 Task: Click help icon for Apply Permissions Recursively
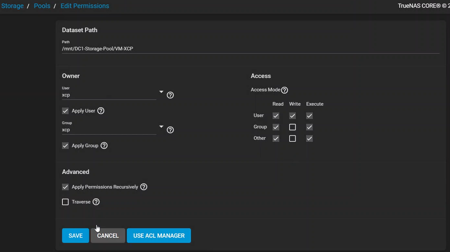pos(144,187)
